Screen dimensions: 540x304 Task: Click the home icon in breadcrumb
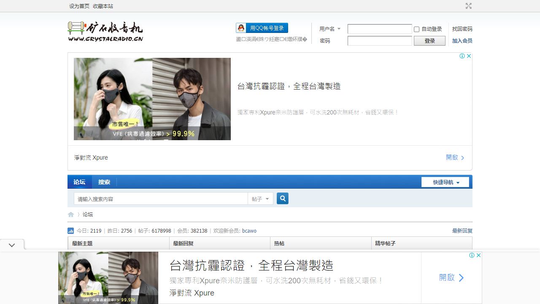click(x=71, y=214)
